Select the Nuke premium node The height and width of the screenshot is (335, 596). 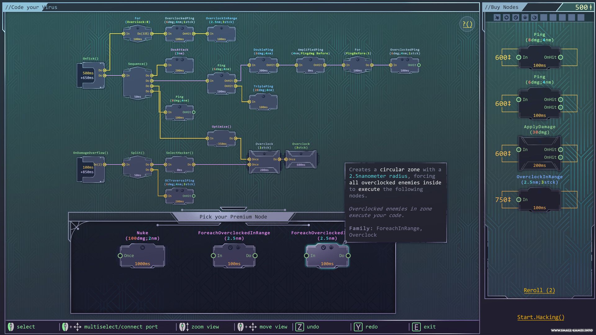coord(142,256)
